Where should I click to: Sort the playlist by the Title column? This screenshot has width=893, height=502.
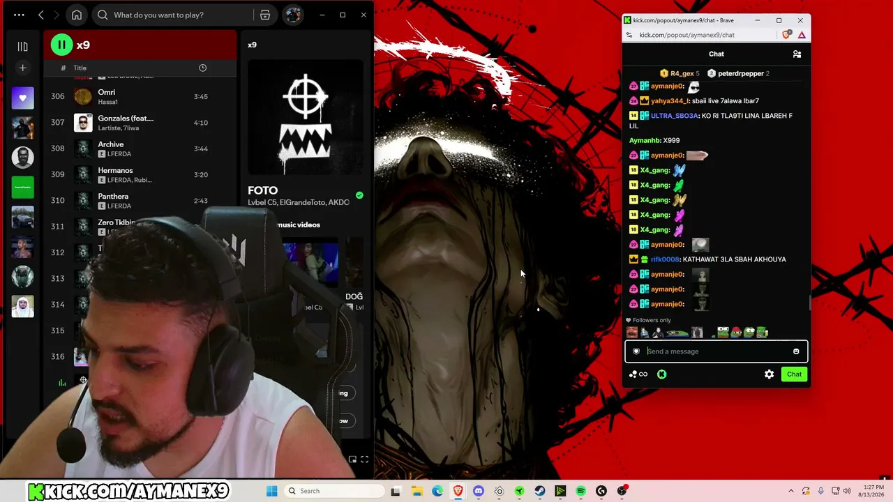[80, 68]
